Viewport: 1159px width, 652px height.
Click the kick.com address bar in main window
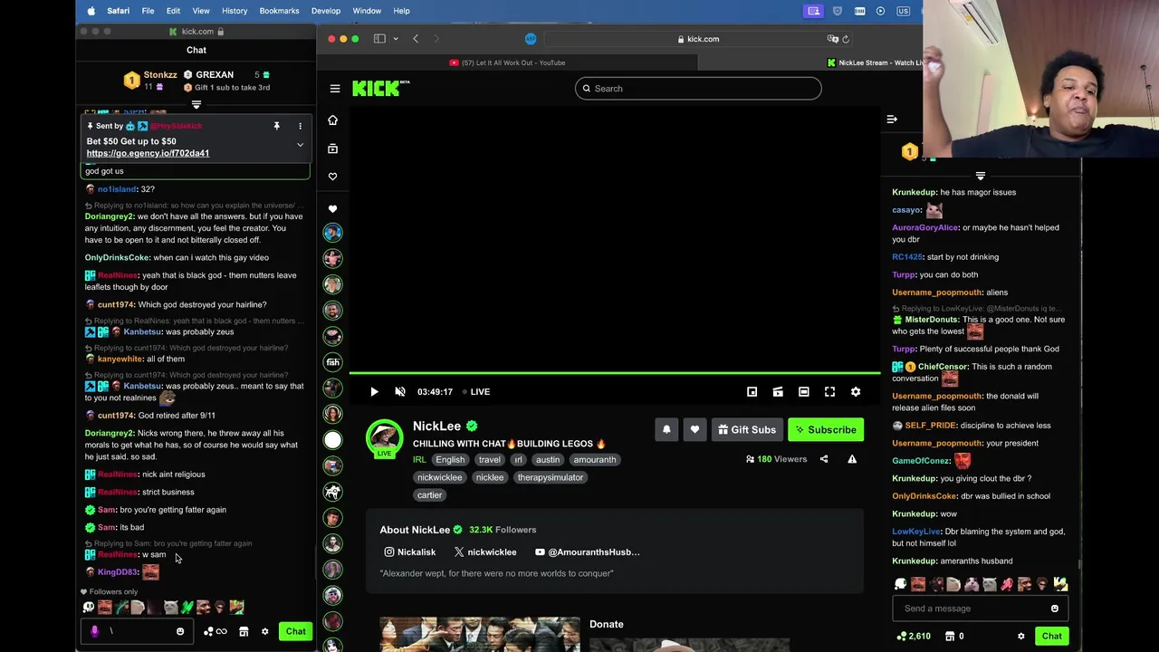(698, 39)
